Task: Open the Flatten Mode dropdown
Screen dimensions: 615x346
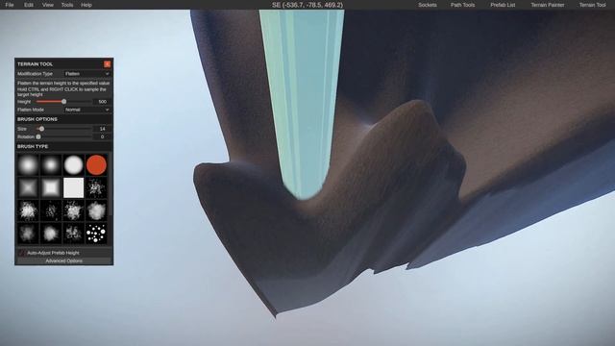Action: click(87, 110)
